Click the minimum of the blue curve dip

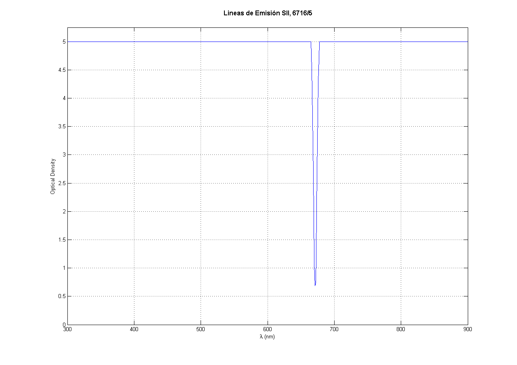point(315,285)
